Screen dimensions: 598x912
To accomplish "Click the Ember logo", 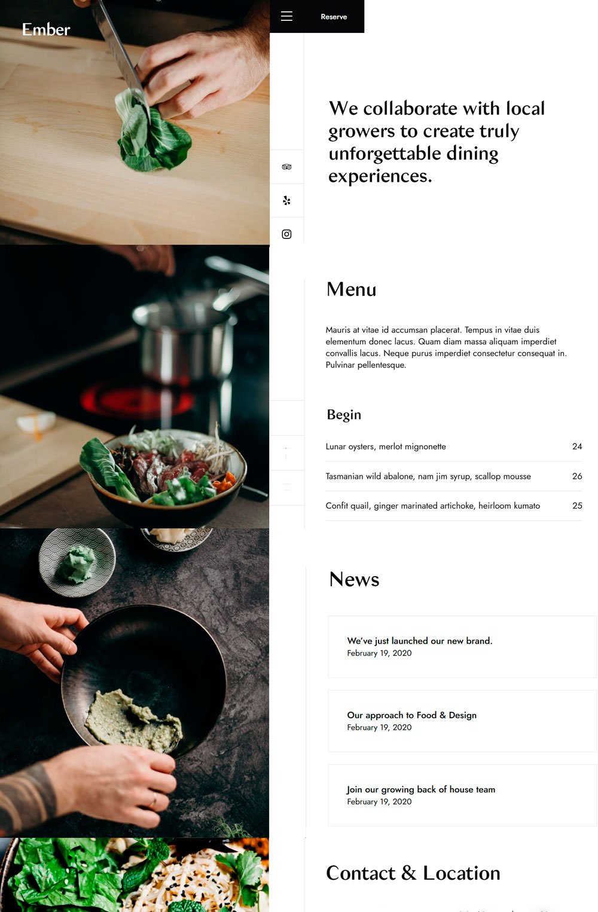I will (x=46, y=29).
